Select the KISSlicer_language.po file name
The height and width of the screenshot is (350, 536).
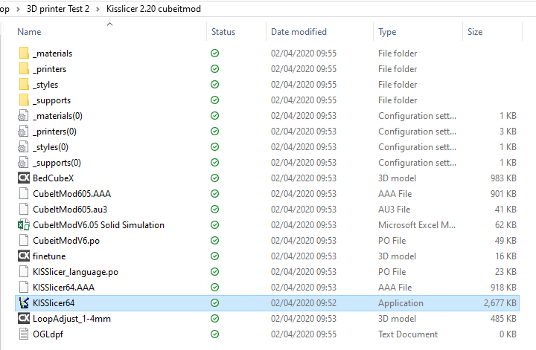[75, 272]
